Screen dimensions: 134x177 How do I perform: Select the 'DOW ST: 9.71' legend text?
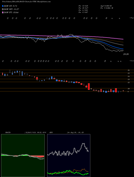click(x=10, y=6)
